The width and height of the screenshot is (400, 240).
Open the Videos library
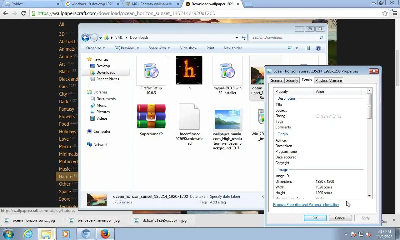(x=102, y=118)
